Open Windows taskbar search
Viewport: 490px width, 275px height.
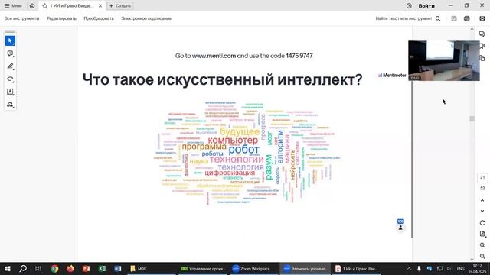pos(23,268)
